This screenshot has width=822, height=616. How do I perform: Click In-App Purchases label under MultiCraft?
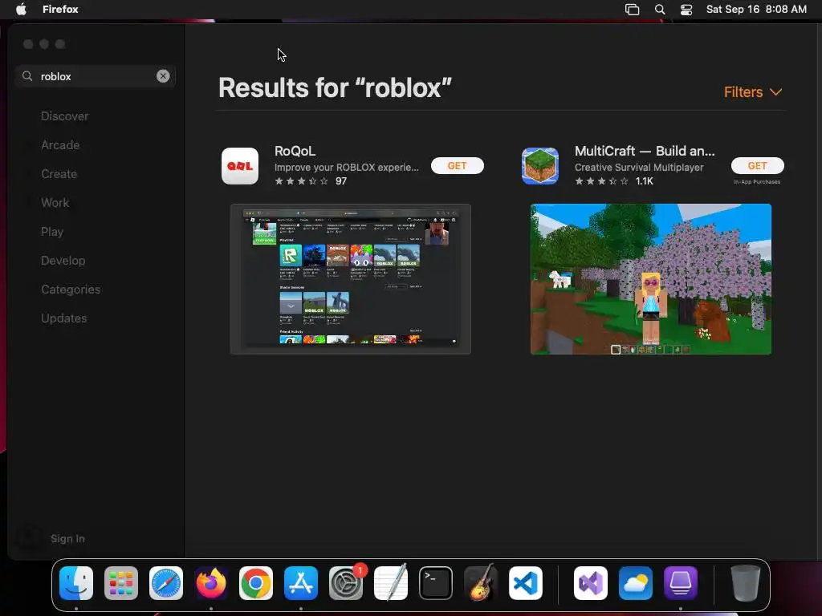(x=757, y=182)
